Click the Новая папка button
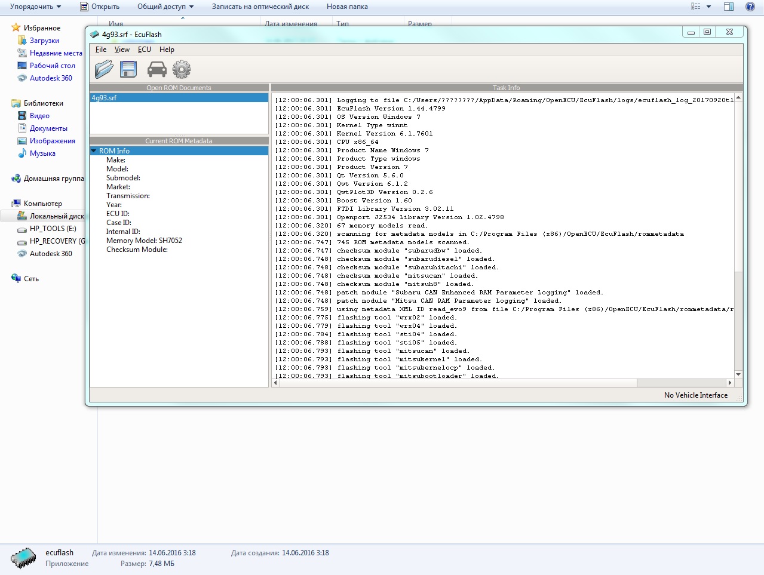 click(347, 7)
